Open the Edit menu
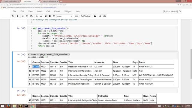This screenshot has width=192, height=108. tap(22, 11)
